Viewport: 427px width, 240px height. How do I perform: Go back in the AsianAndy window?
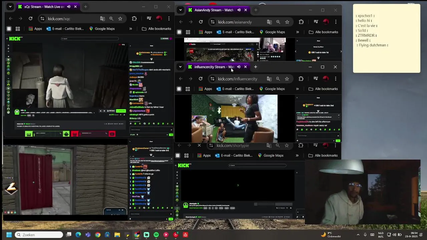[x=181, y=22]
